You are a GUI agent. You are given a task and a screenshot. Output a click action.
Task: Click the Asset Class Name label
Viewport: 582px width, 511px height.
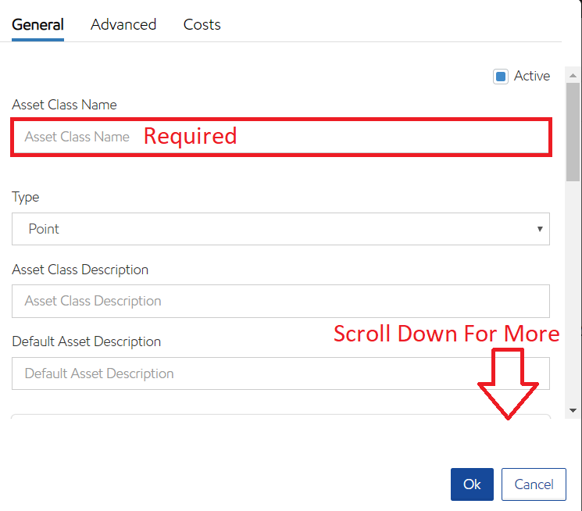point(64,105)
